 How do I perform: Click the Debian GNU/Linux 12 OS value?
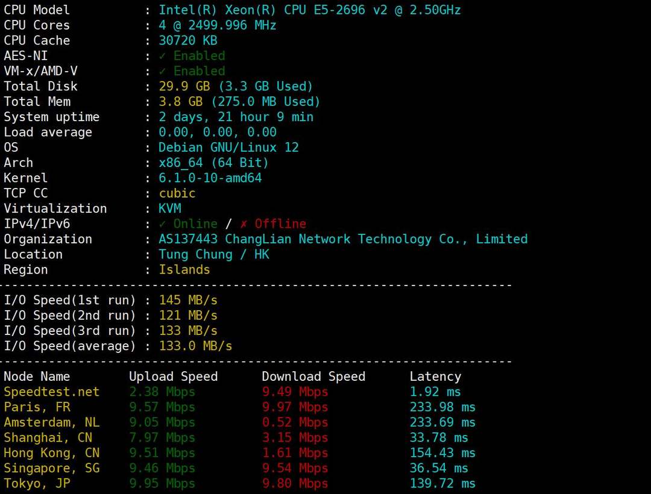tap(228, 148)
